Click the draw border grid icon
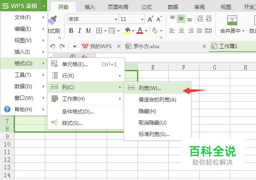 (x=112, y=31)
